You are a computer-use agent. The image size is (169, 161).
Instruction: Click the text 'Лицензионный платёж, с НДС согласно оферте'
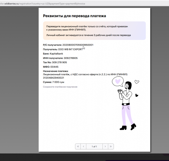[70, 74]
